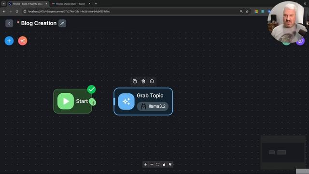Toggle canvas interactivity lock
309x174 pixels.
click(x=164, y=164)
